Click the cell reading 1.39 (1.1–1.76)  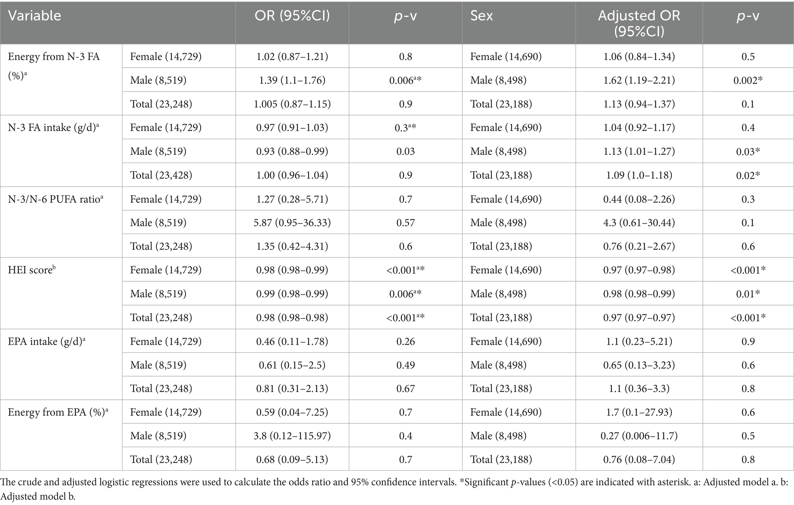[292, 80]
